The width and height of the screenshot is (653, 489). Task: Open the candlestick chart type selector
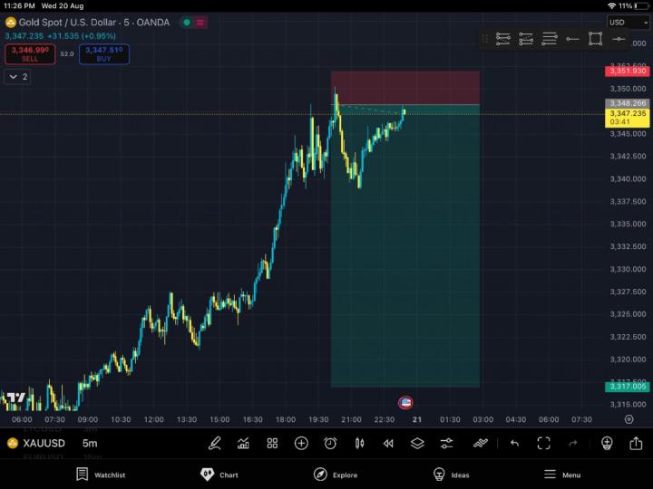359,443
